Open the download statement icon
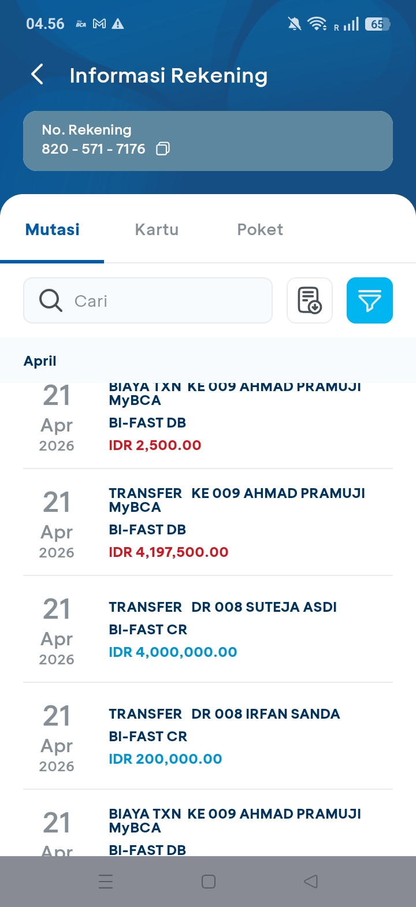 coord(310,300)
